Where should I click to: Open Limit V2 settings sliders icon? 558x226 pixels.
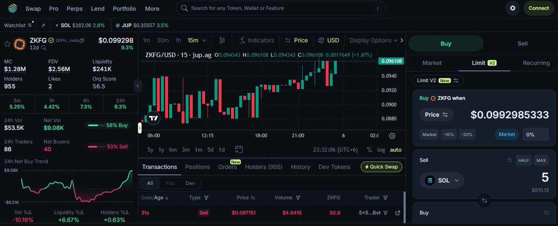pos(456,80)
